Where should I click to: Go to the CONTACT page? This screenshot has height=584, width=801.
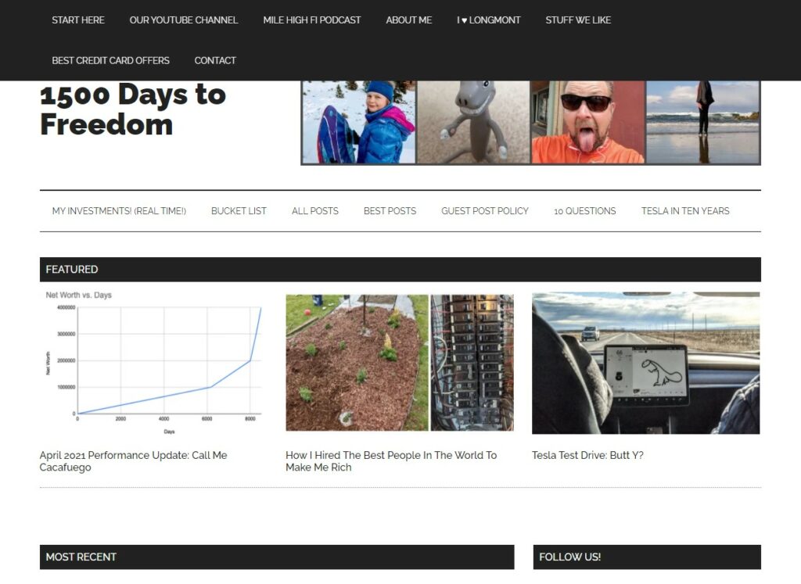click(215, 60)
